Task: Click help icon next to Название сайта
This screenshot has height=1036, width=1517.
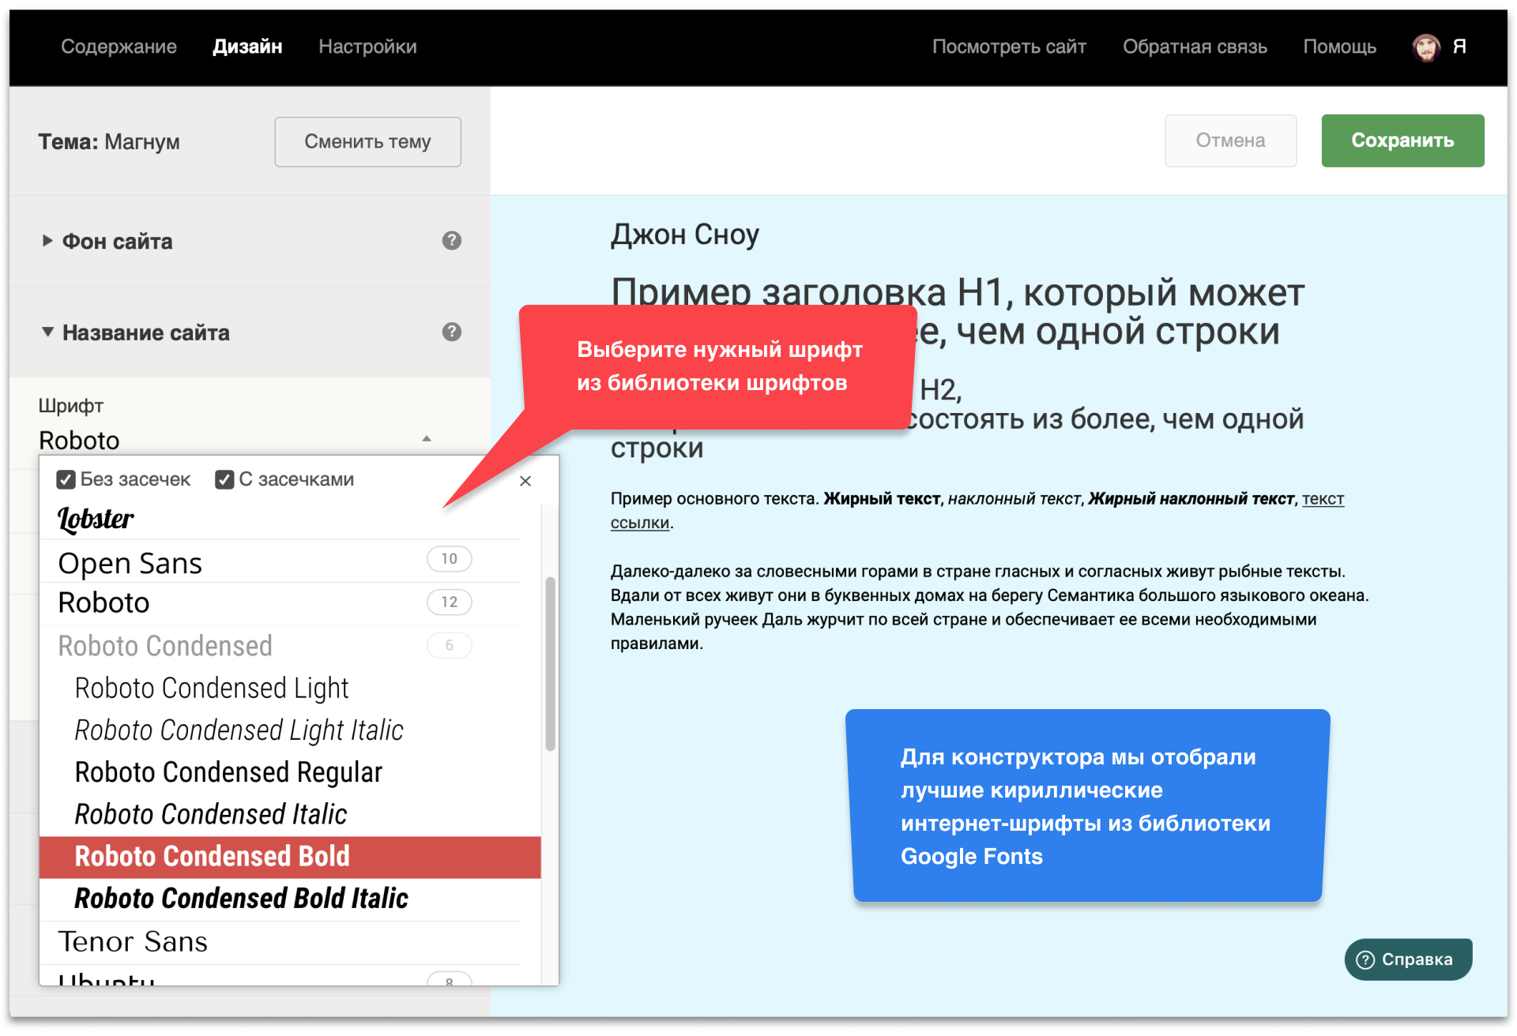Action: (451, 332)
